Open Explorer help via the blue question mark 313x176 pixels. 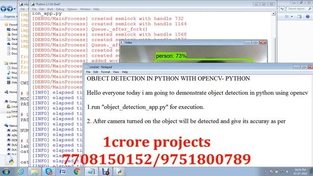(x=308, y=17)
